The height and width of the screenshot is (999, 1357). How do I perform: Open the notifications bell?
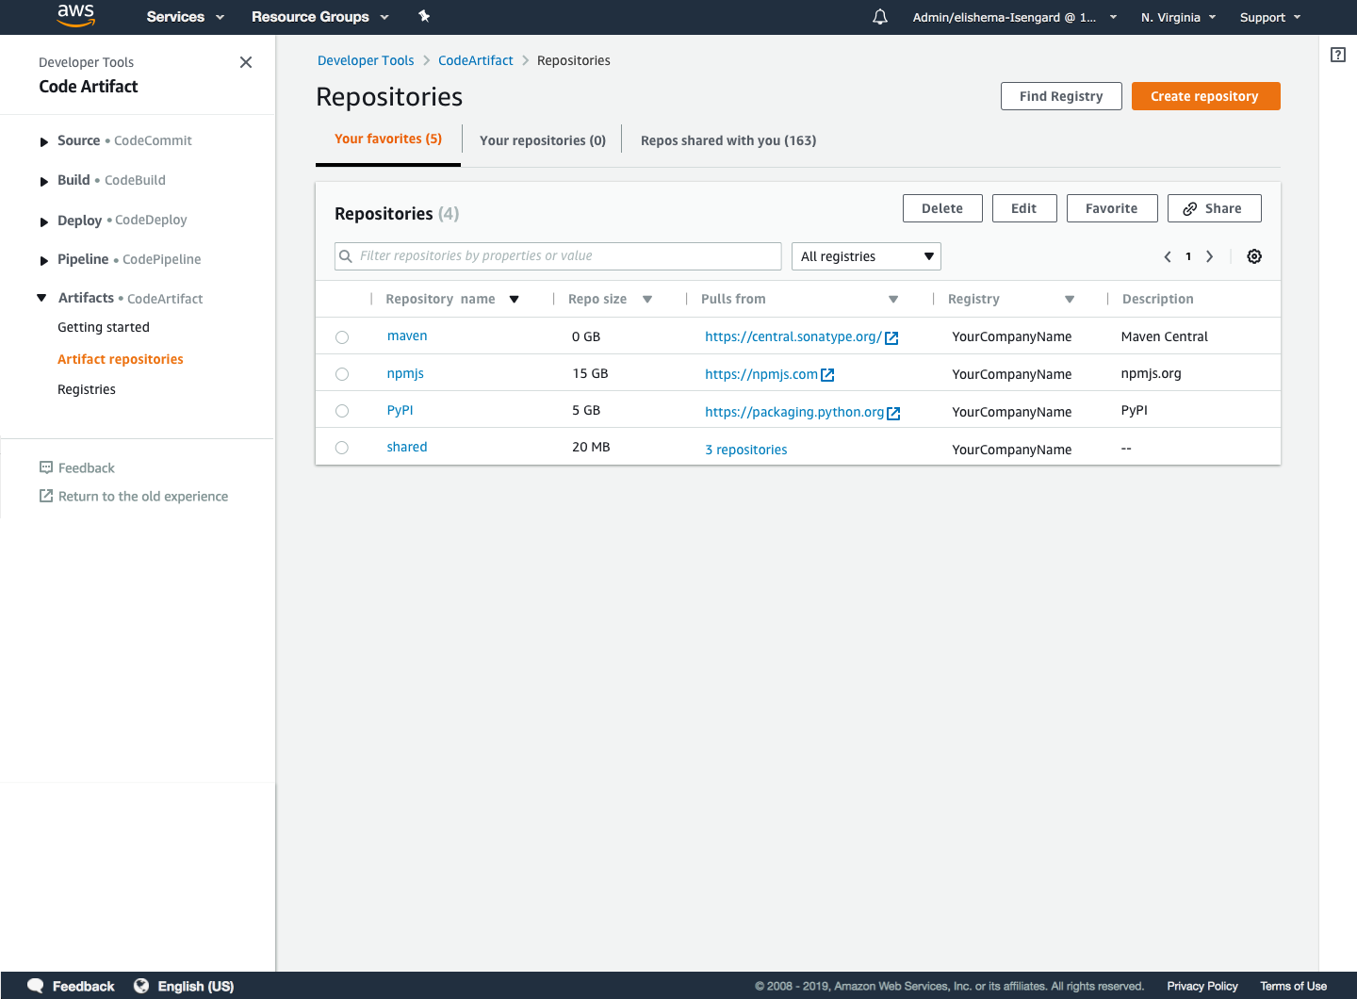pyautogui.click(x=880, y=17)
